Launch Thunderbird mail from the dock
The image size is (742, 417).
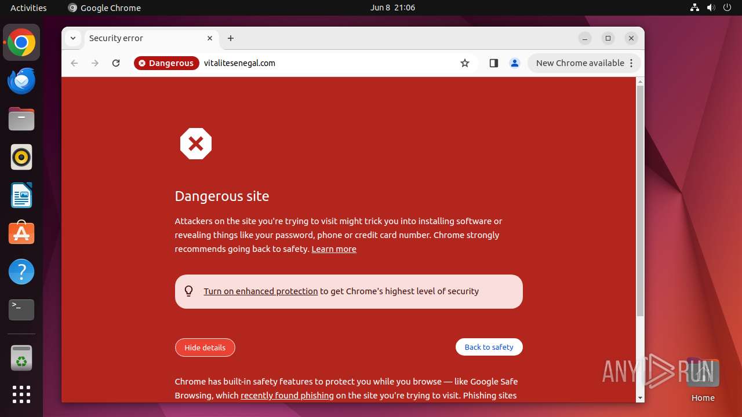[x=21, y=81]
